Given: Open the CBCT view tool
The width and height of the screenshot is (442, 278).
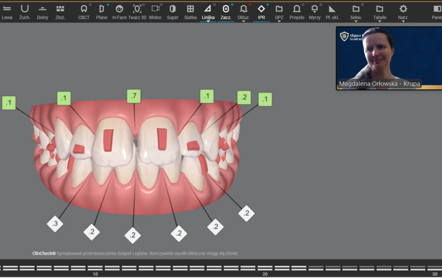Looking at the screenshot, I should click(84, 11).
